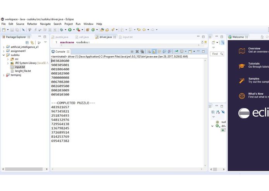Expand the assignment1 project

[3, 51]
